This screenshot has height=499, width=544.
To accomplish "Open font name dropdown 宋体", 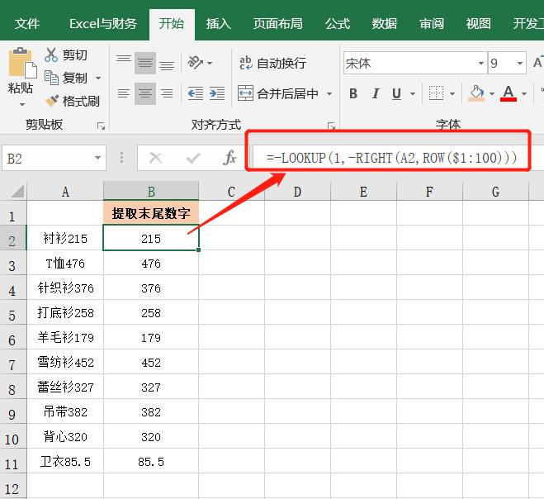I will point(481,63).
